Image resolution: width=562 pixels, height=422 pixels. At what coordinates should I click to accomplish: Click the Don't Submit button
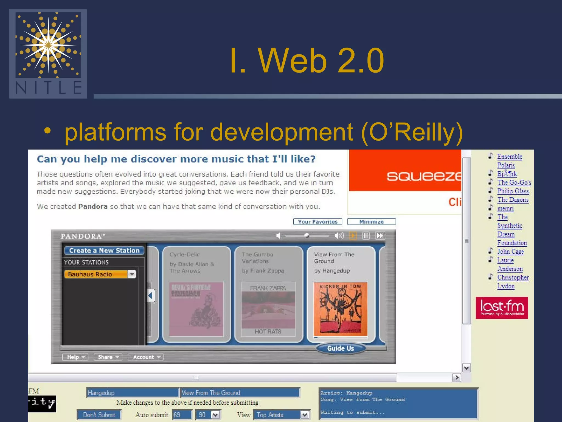99,415
